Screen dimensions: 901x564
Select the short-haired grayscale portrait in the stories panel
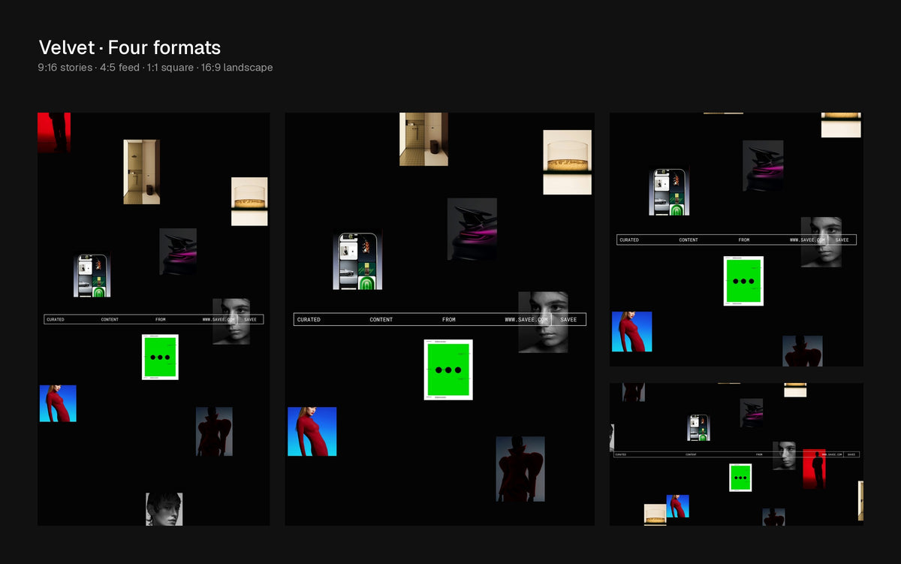[164, 509]
